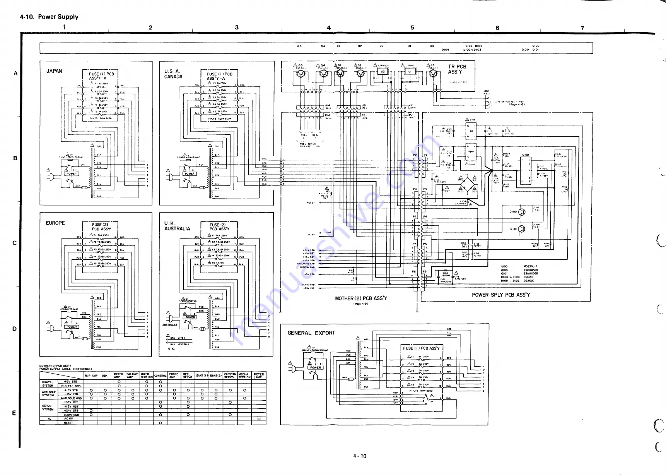Click the Q2 transistor symbol in TR PCB

point(360,73)
